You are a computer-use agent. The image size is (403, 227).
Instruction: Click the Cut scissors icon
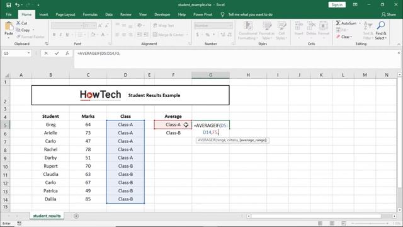18,23
